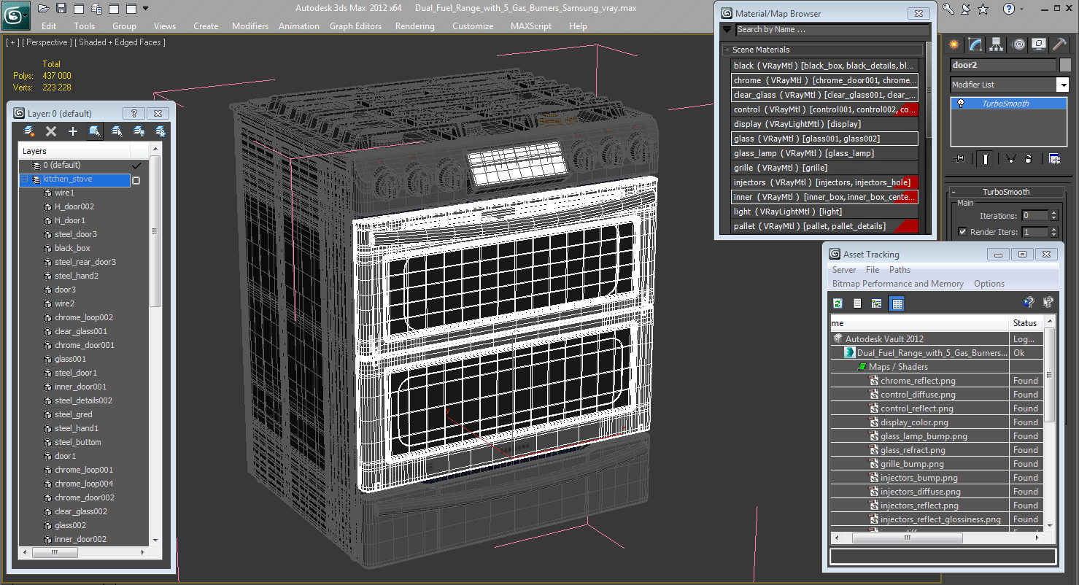Open Bitmap Performance and Memory menu
Viewport: 1079px width, 585px height.
pos(897,284)
